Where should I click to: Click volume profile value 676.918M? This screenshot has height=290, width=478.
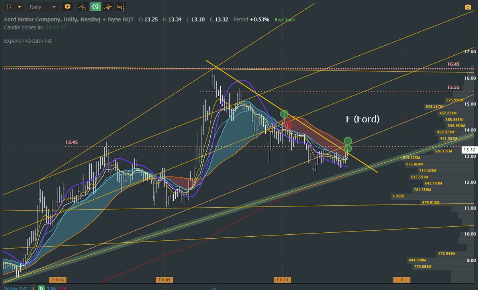click(431, 203)
